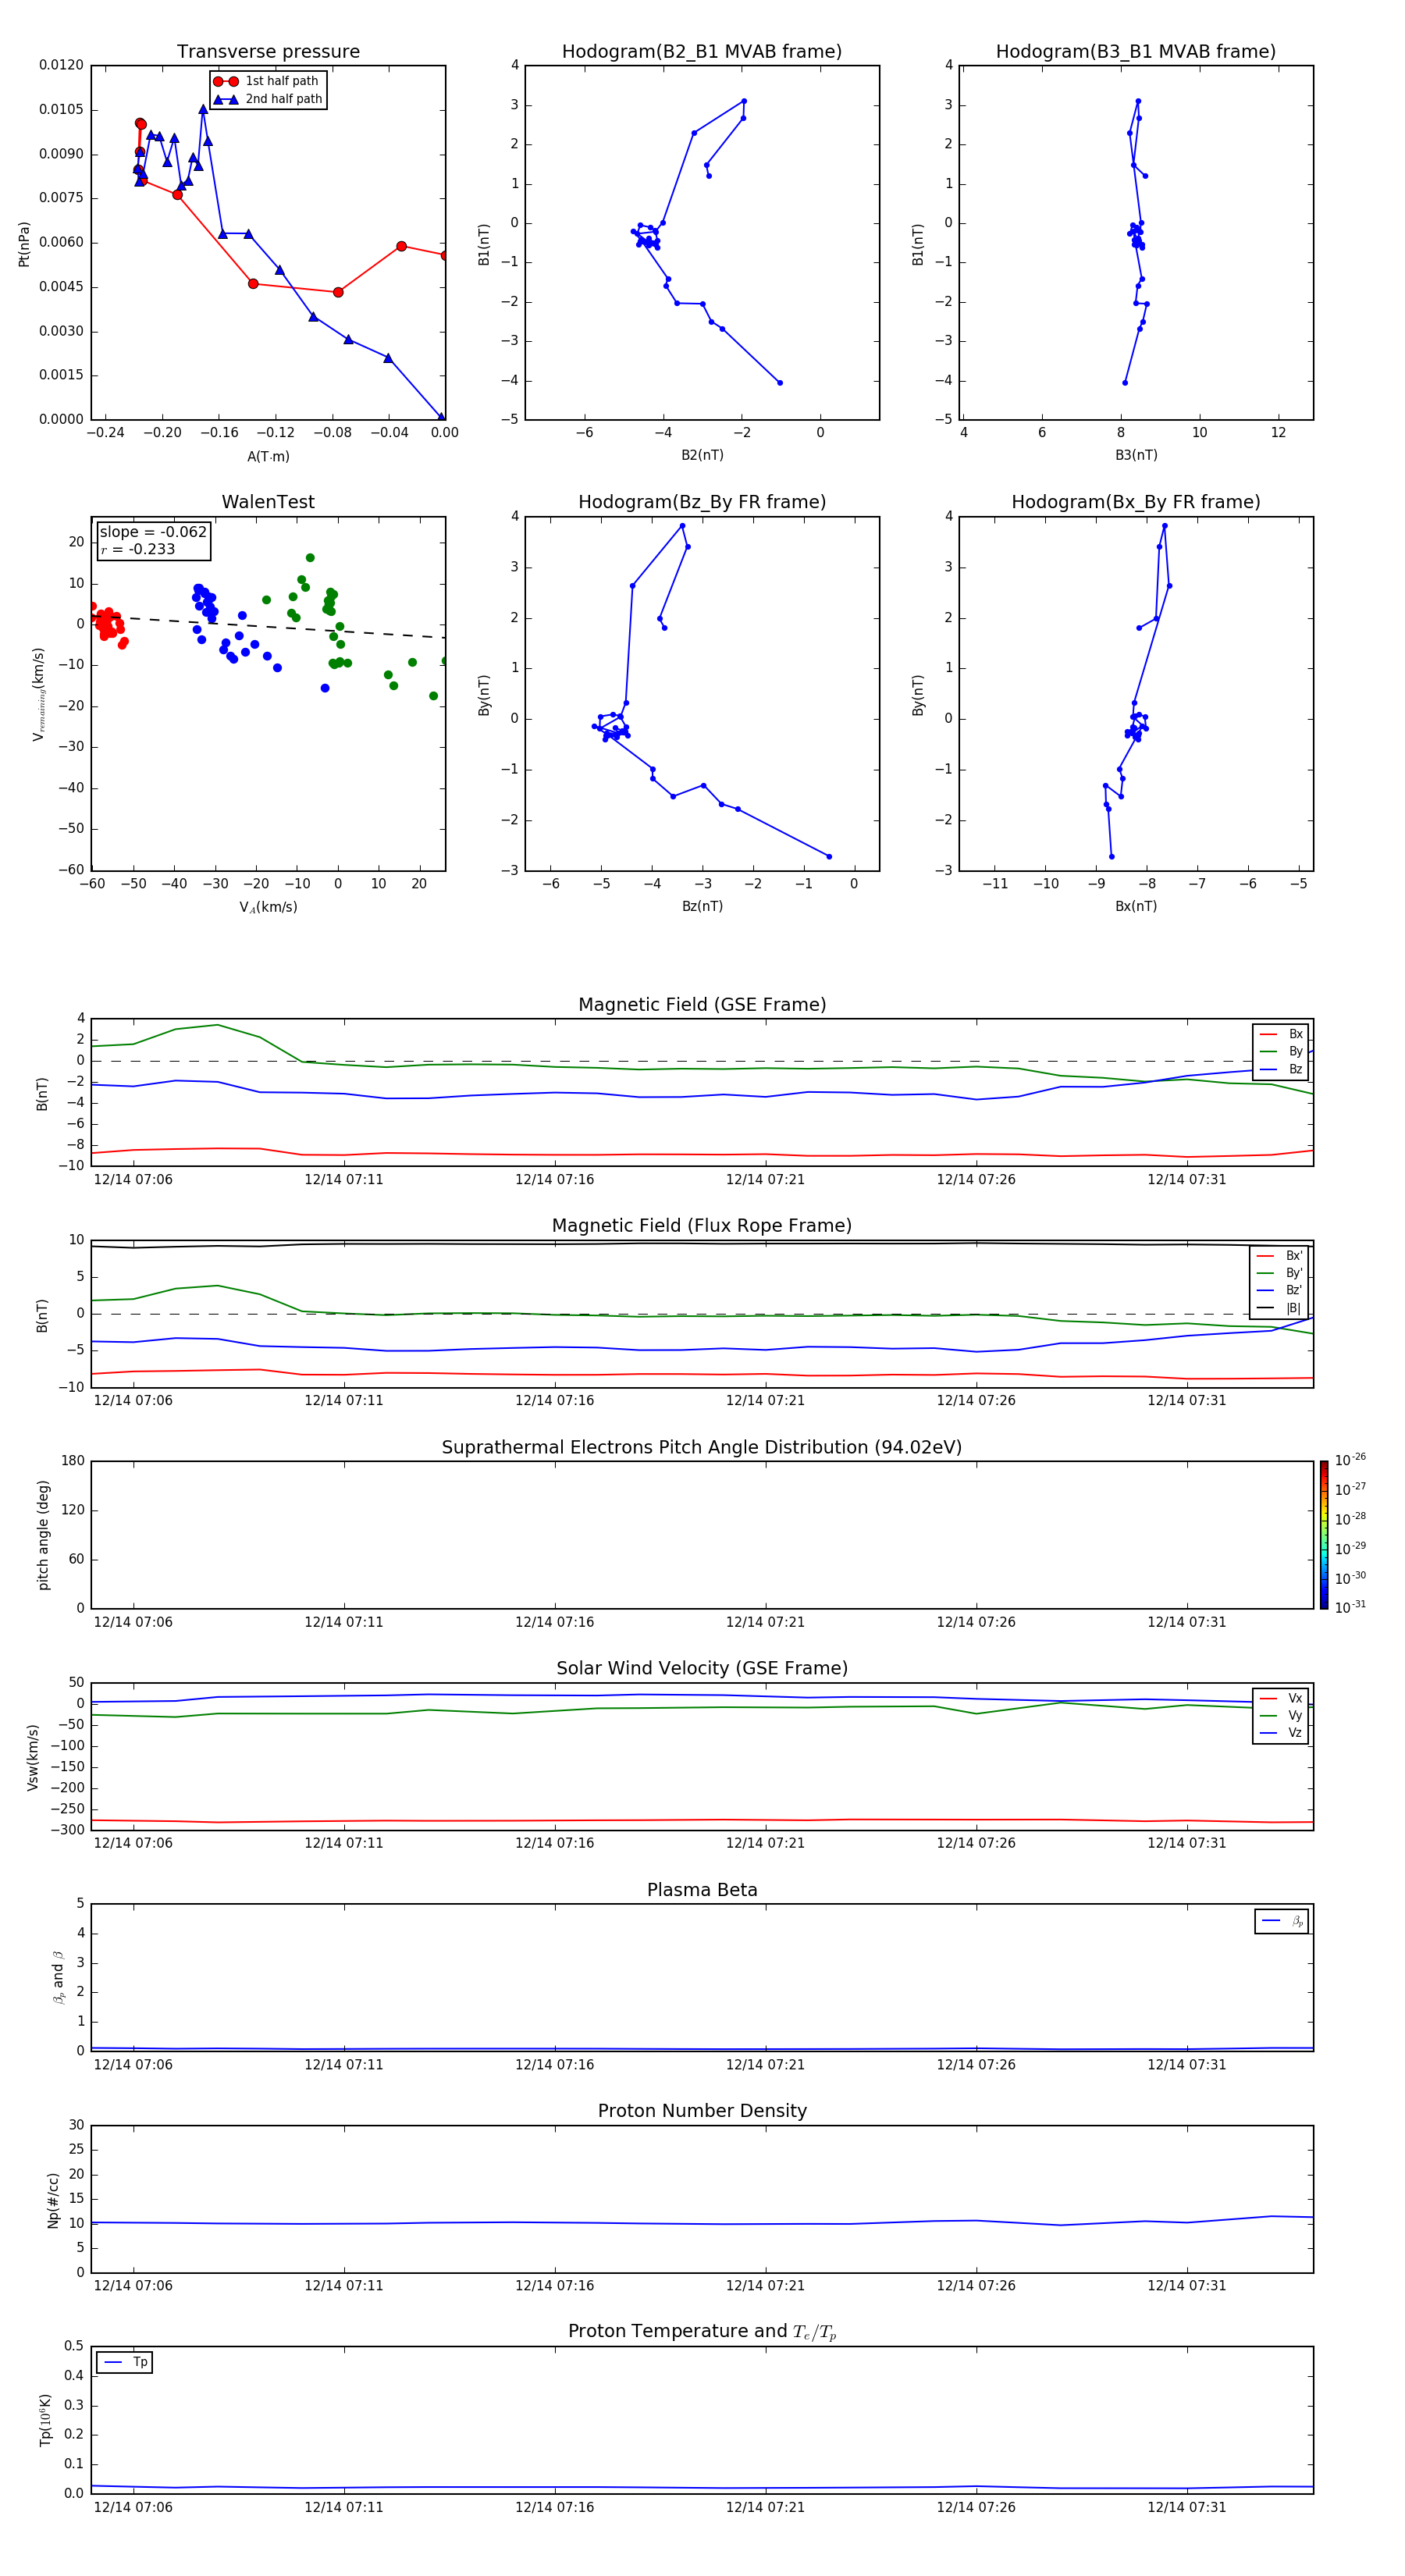The height and width of the screenshot is (2576, 1405).
Task: Click the '2nd half path' legend entry
Action: [x=268, y=99]
